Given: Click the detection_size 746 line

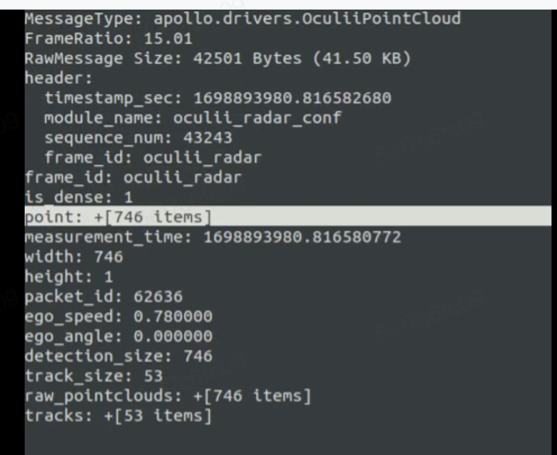Looking at the screenshot, I should coord(118,357).
